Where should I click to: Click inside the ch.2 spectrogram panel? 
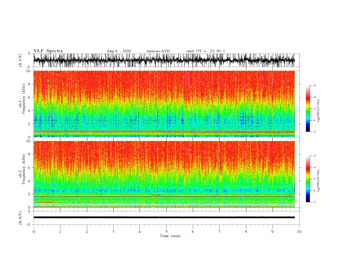pos(164,174)
